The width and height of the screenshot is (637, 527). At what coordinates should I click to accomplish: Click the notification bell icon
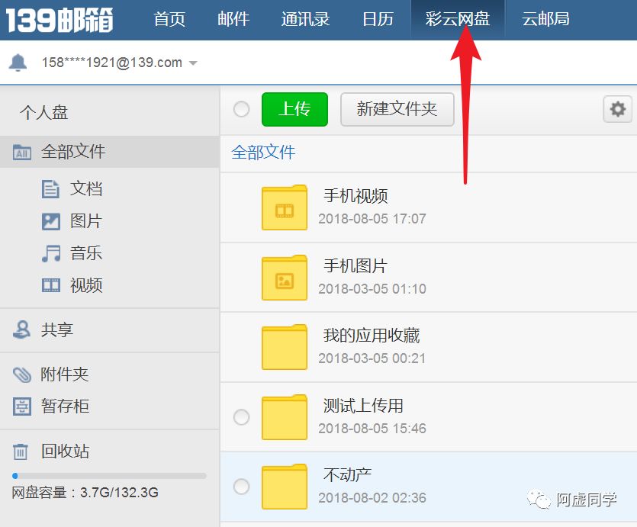tap(18, 63)
